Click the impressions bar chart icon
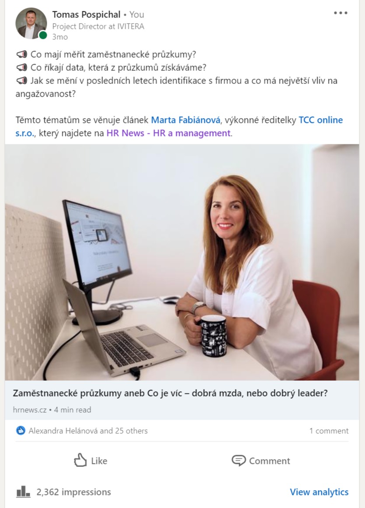Image resolution: width=365 pixels, height=508 pixels. coord(23,492)
